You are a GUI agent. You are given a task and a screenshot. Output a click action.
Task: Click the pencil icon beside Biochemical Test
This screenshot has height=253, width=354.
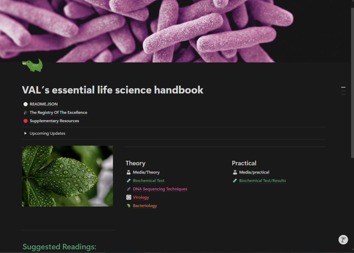(x=128, y=180)
